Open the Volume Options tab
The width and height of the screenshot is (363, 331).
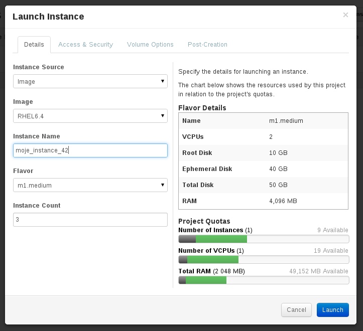click(x=150, y=45)
